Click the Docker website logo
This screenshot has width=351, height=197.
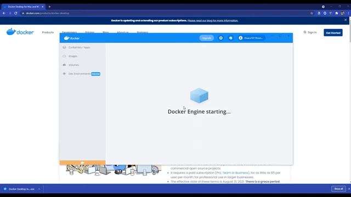pyautogui.click(x=20, y=32)
